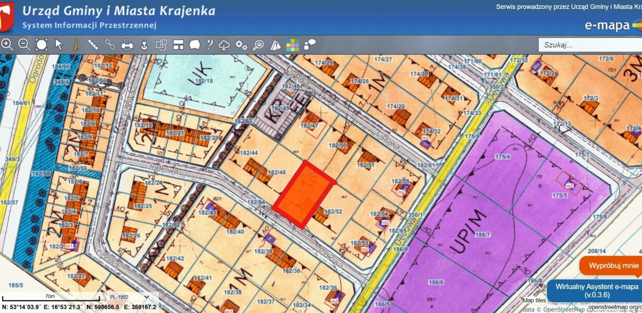Click the cloud download icon
The width and height of the screenshot is (642, 313).
[x=224, y=45]
